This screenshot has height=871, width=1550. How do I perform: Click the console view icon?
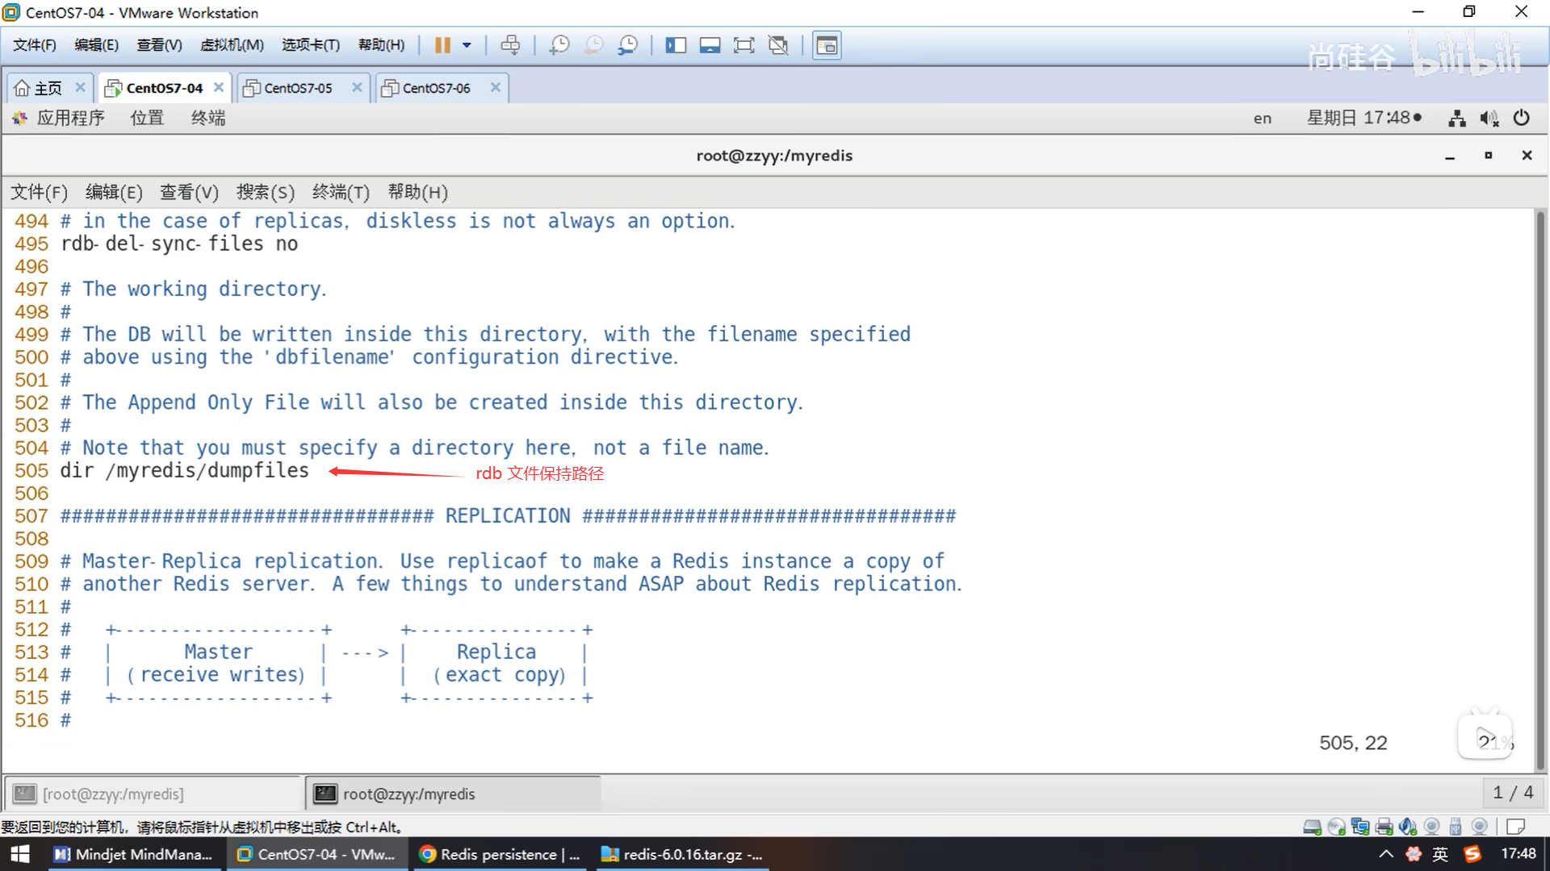[x=827, y=45]
